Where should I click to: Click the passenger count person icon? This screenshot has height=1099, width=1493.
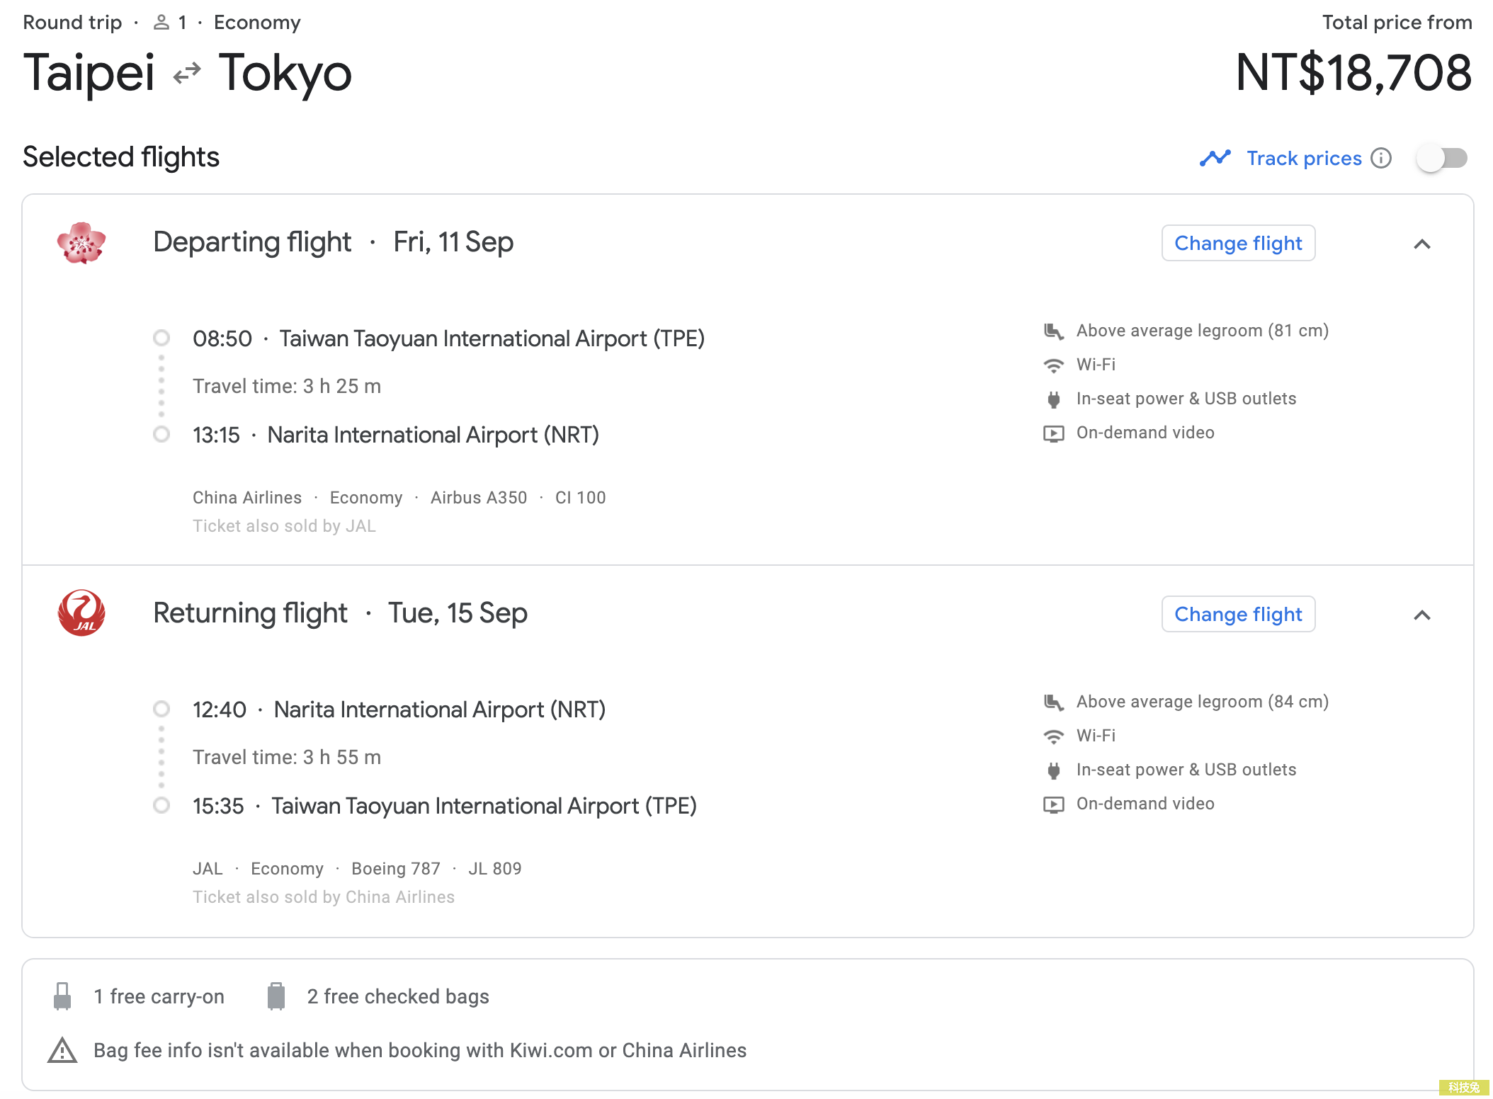click(161, 23)
